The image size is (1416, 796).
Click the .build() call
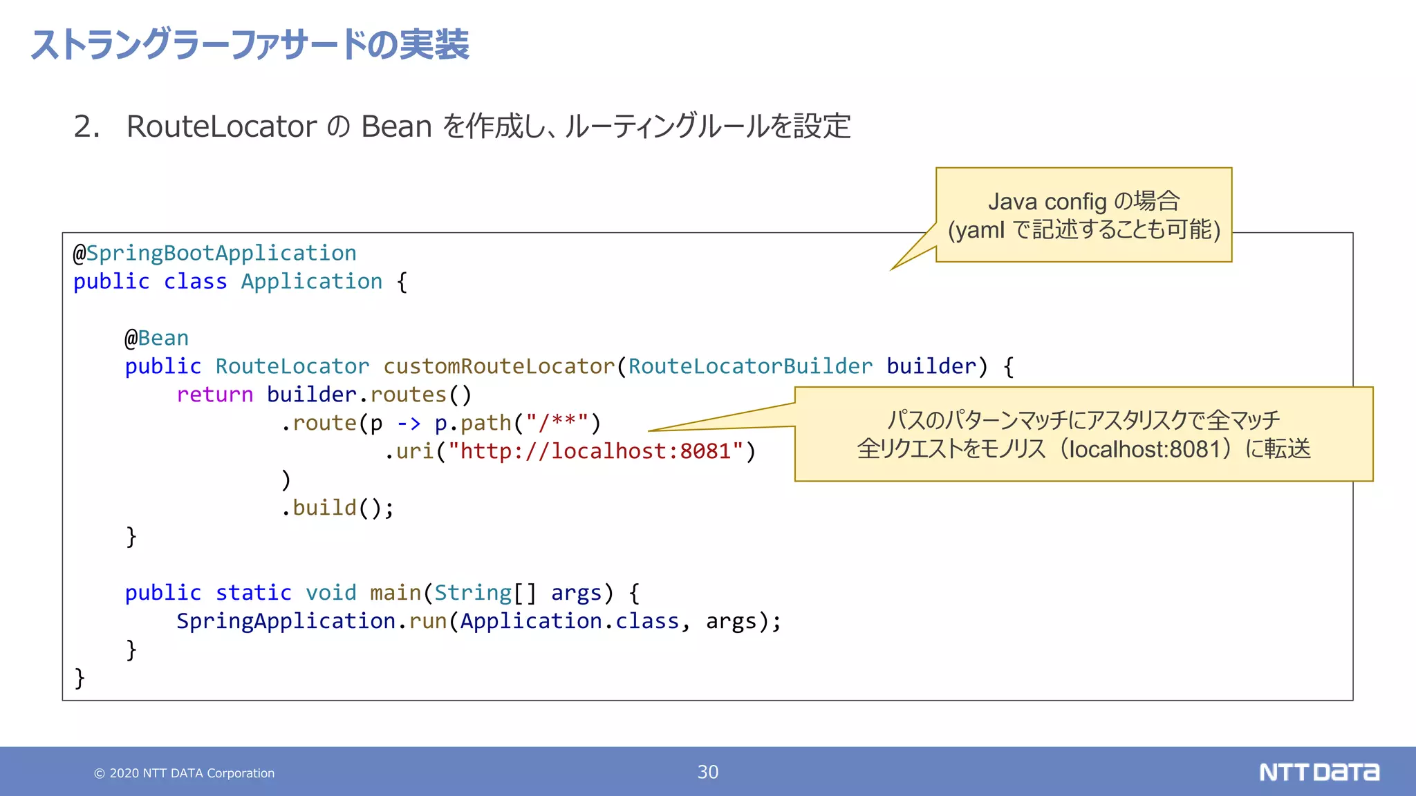tap(337, 508)
